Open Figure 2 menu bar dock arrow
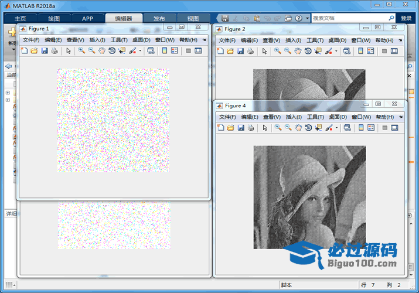The image size is (419, 293). pyautogui.click(x=400, y=40)
